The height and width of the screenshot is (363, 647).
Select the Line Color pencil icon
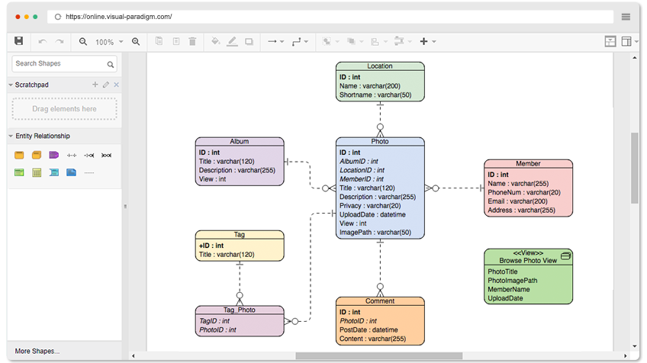coord(232,41)
